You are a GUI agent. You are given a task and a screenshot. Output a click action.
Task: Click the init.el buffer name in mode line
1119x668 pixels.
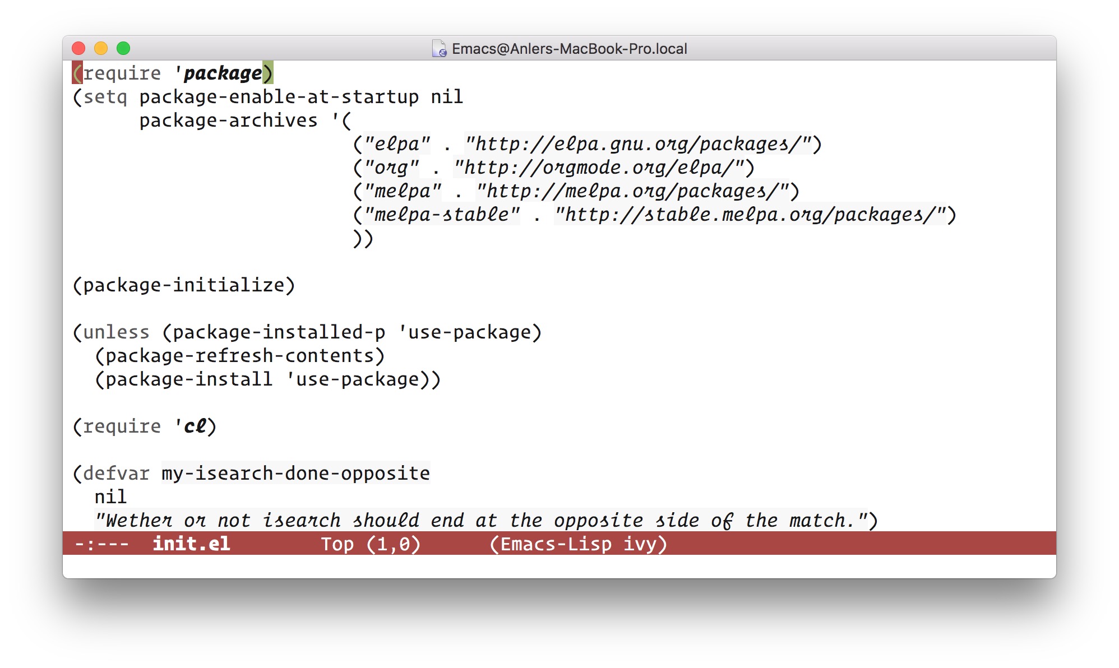pos(191,544)
